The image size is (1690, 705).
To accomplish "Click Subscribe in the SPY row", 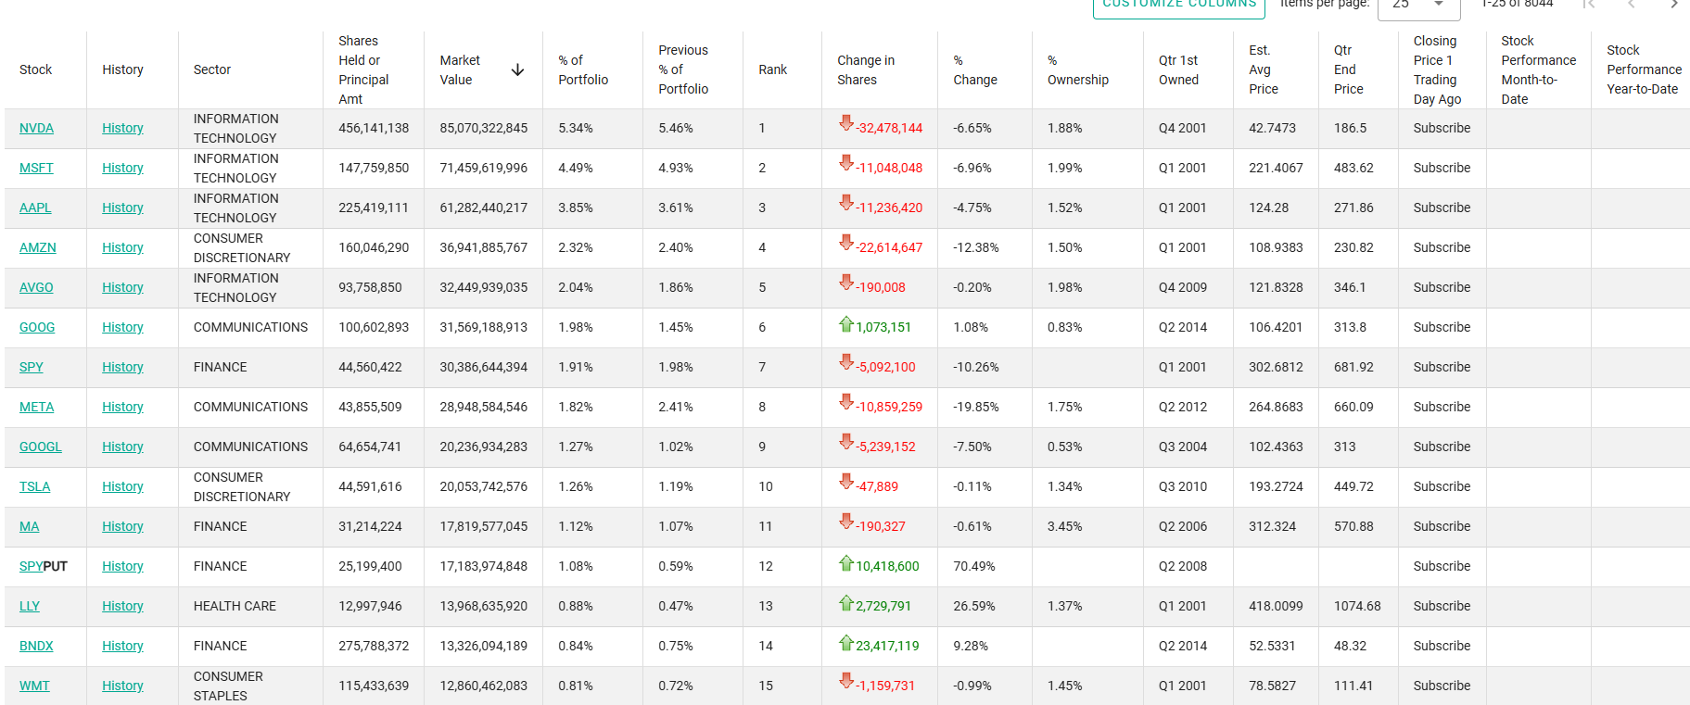I will click(x=1441, y=368).
